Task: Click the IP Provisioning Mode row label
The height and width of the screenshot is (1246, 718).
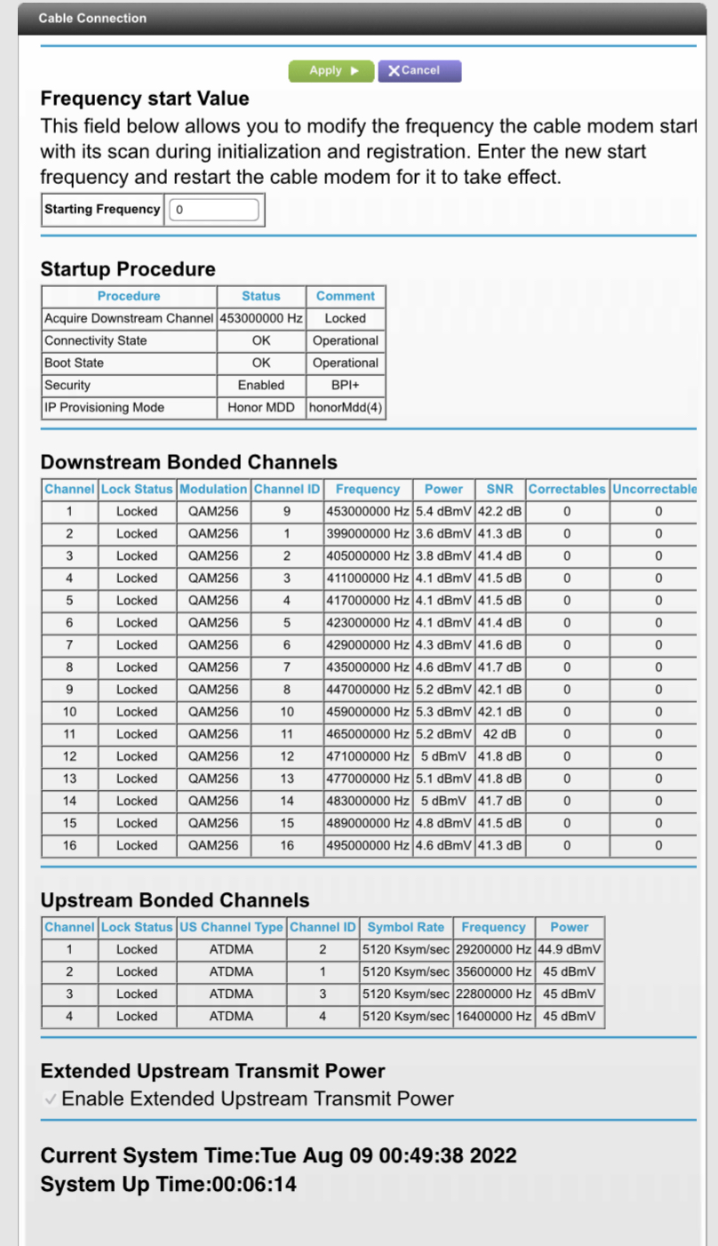Action: pos(104,407)
